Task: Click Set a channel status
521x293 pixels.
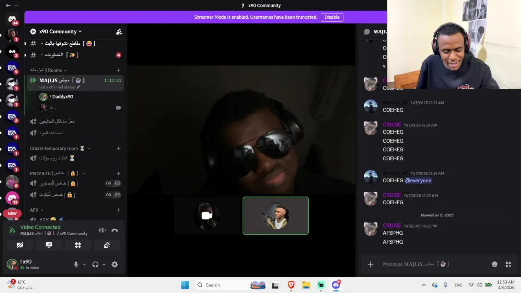Action: click(57, 87)
